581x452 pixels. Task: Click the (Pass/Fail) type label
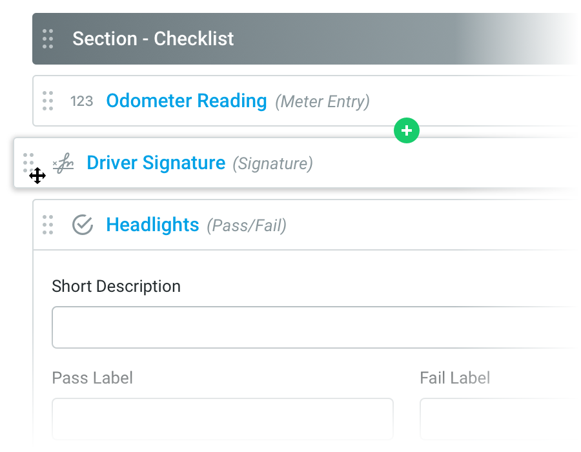pyautogui.click(x=247, y=225)
